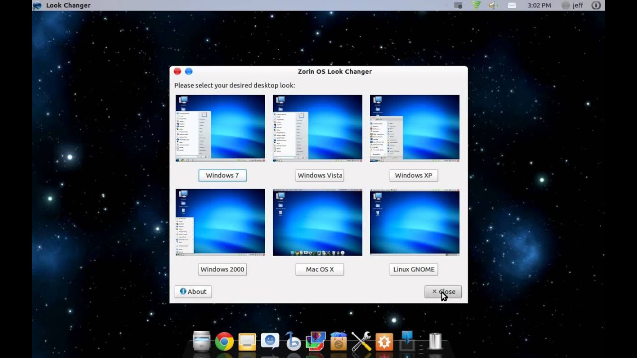Screen dimensions: 637x358
Task: Open the mail envelope indicator
Action: coord(512,5)
